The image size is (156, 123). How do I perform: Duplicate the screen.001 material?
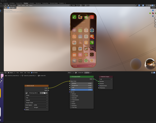click(87, 73)
